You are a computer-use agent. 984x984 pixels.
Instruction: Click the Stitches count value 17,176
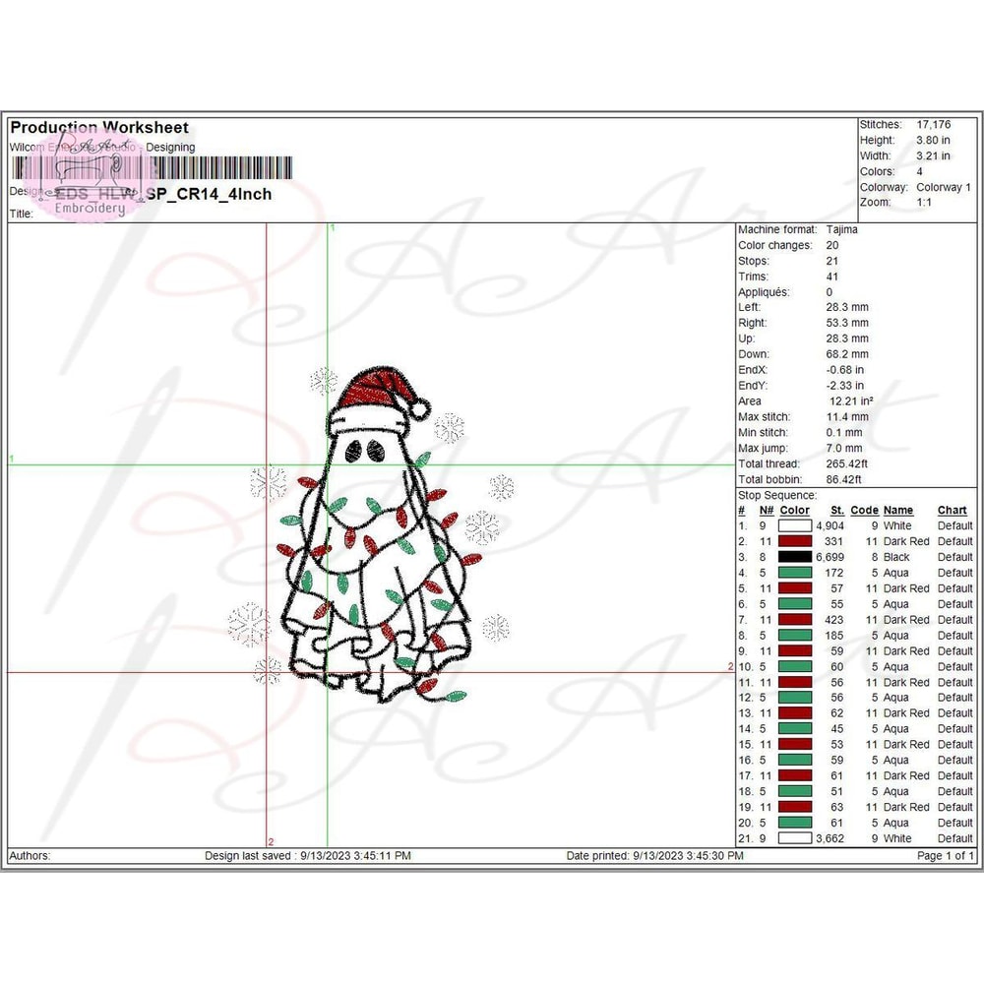[936, 125]
